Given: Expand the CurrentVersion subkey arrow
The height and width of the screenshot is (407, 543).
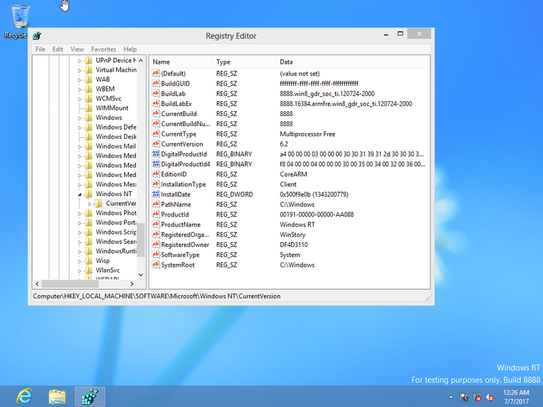Looking at the screenshot, I should (90, 203).
